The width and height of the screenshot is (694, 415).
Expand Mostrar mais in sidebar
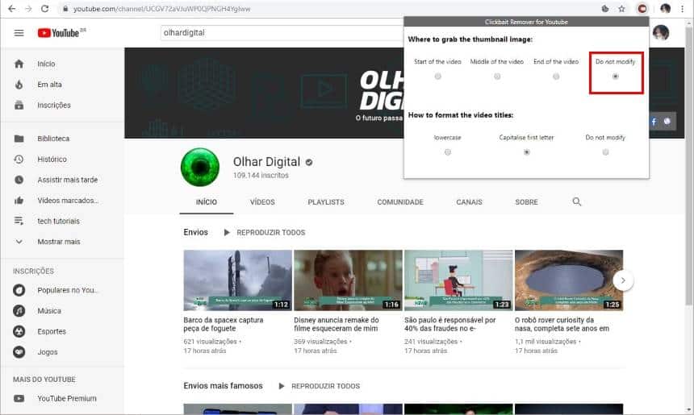pyautogui.click(x=58, y=242)
